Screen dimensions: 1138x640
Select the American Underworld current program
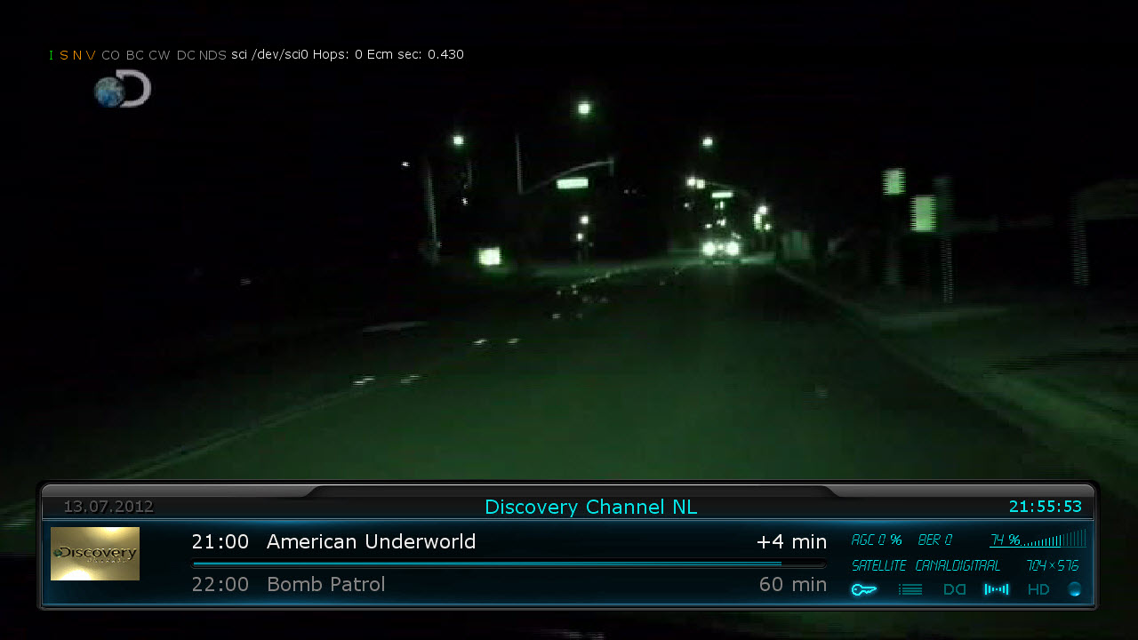click(371, 541)
